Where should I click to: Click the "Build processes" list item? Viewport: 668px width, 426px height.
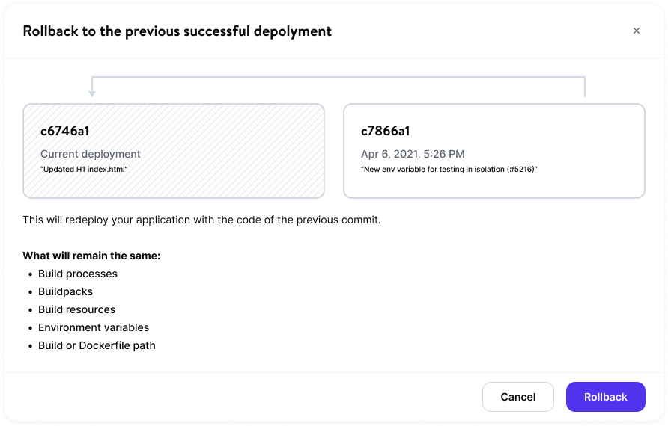click(x=78, y=274)
